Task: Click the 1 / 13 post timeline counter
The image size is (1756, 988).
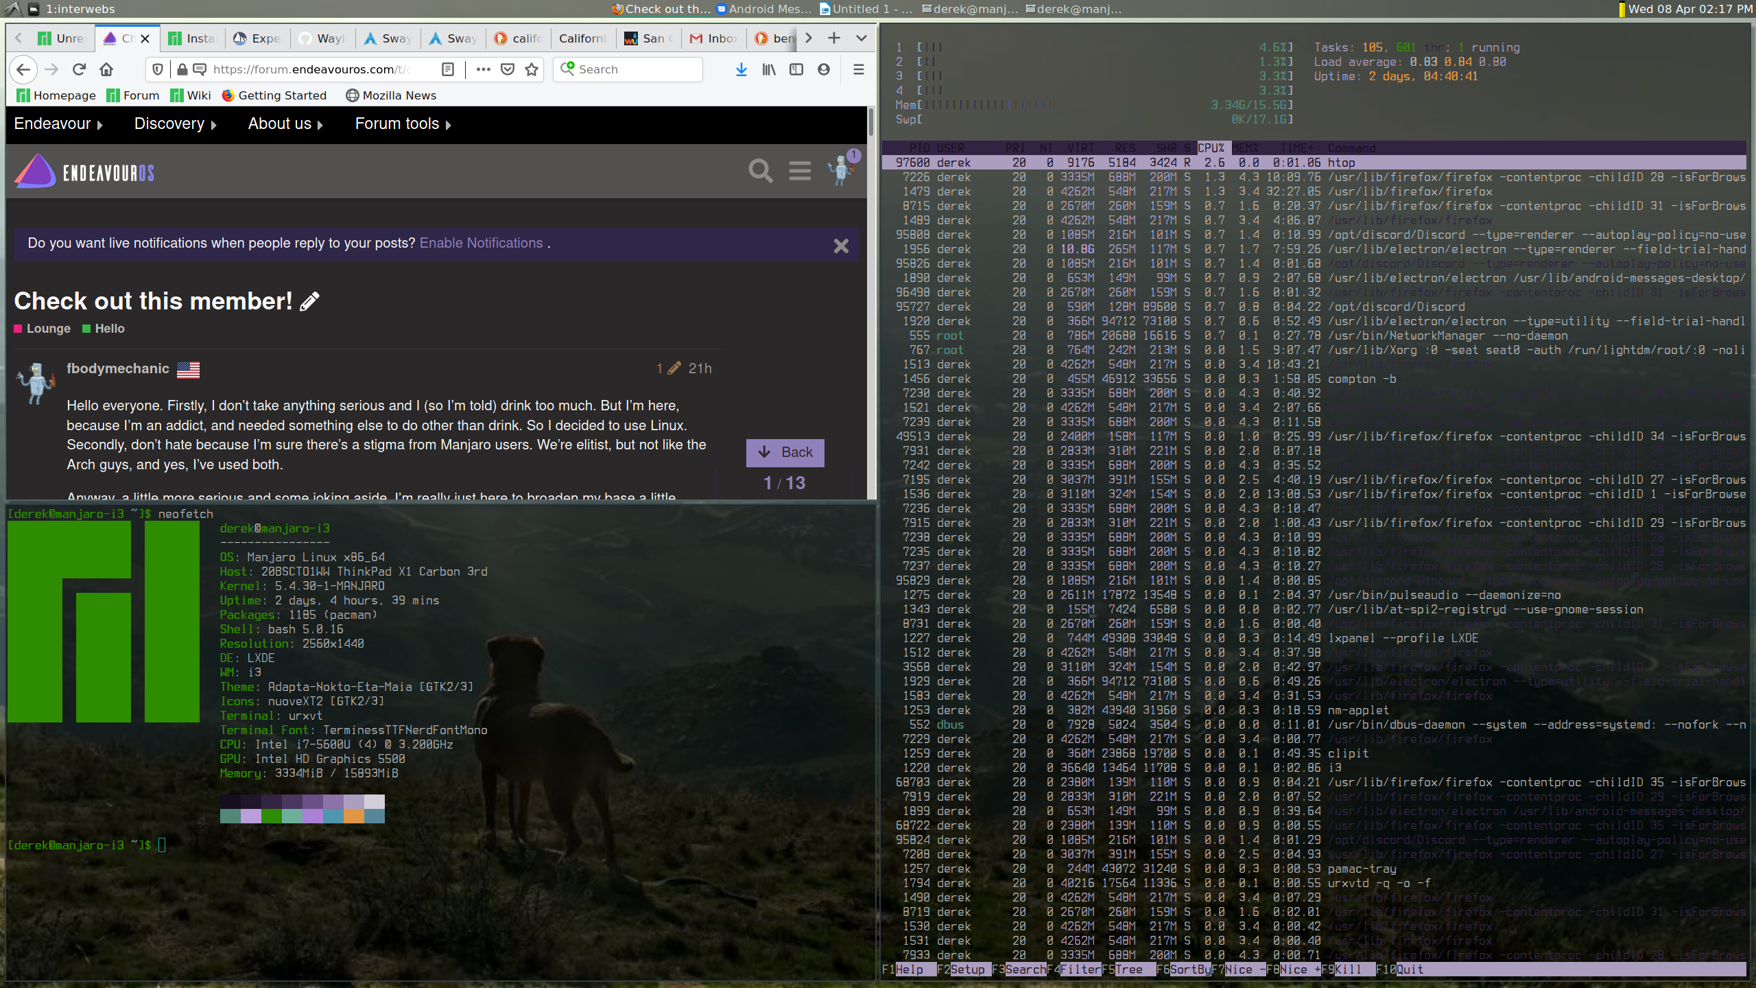Action: coord(785,483)
